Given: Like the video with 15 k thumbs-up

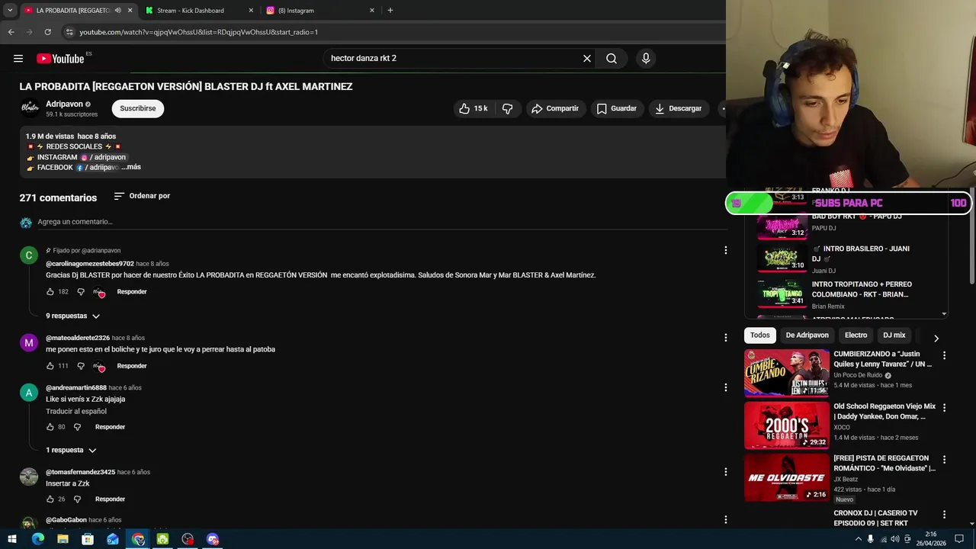Looking at the screenshot, I should tap(474, 108).
